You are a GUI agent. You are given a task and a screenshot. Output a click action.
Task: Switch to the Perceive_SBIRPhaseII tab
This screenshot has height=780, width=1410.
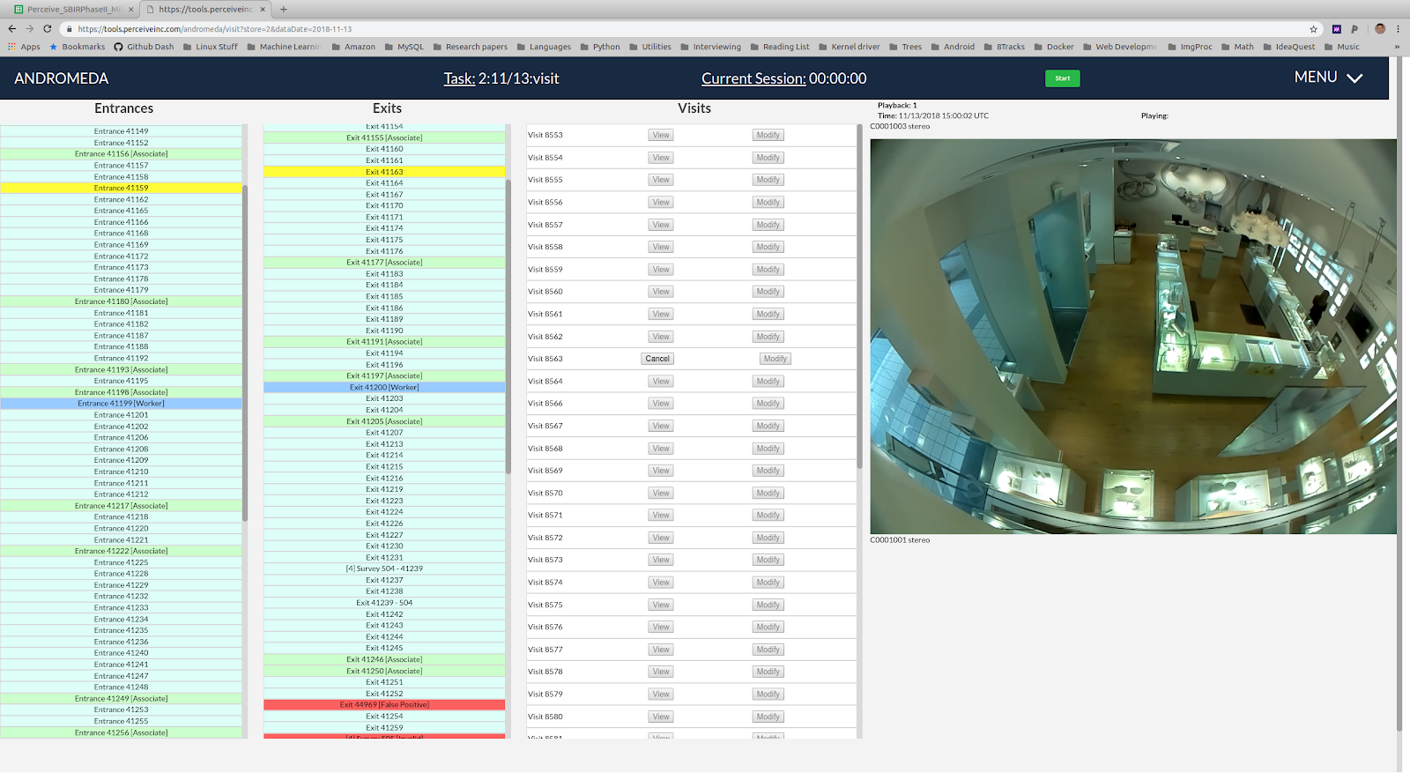pos(72,9)
